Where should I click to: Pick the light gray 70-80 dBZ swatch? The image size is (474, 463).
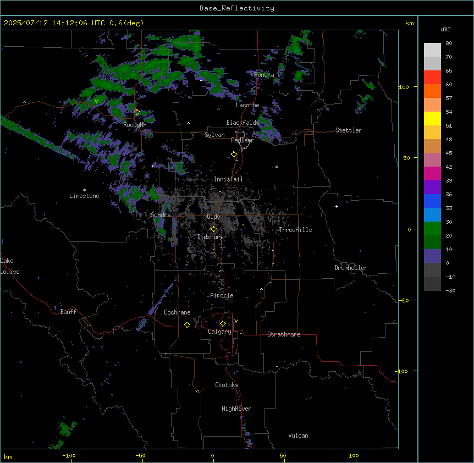pos(432,50)
